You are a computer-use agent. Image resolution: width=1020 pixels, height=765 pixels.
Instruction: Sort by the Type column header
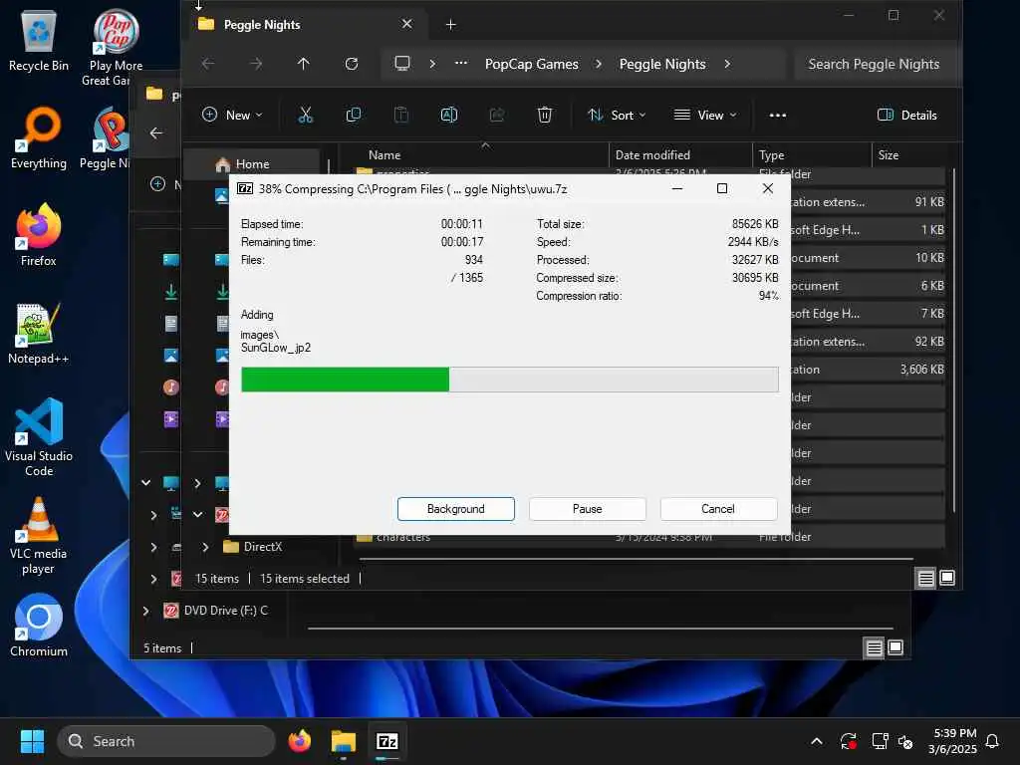point(811,154)
